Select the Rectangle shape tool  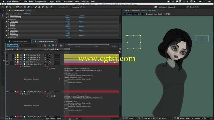[25, 7]
